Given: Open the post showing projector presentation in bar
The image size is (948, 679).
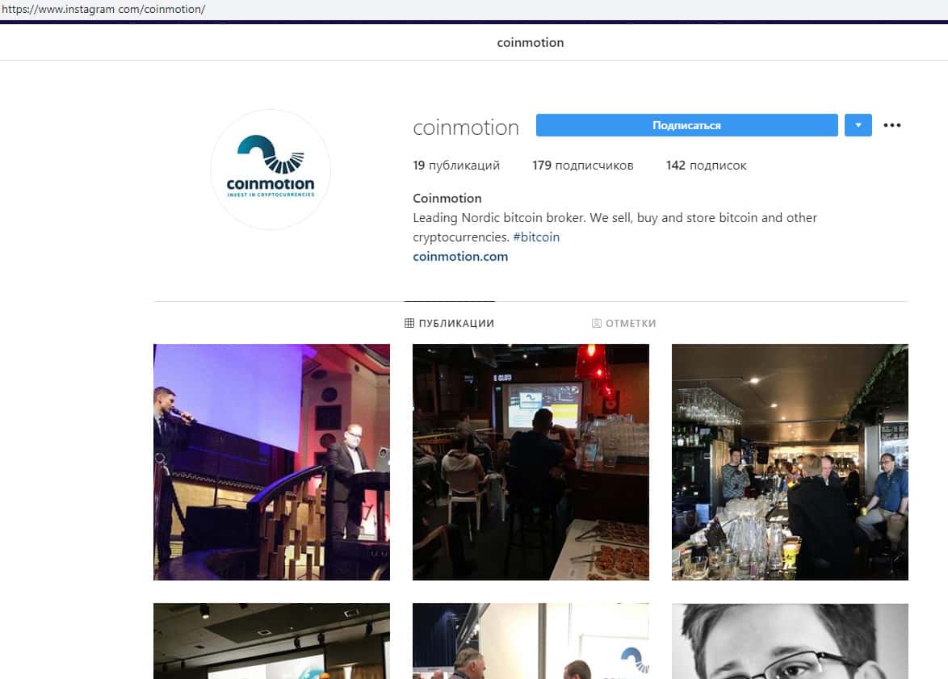Looking at the screenshot, I should [x=531, y=462].
